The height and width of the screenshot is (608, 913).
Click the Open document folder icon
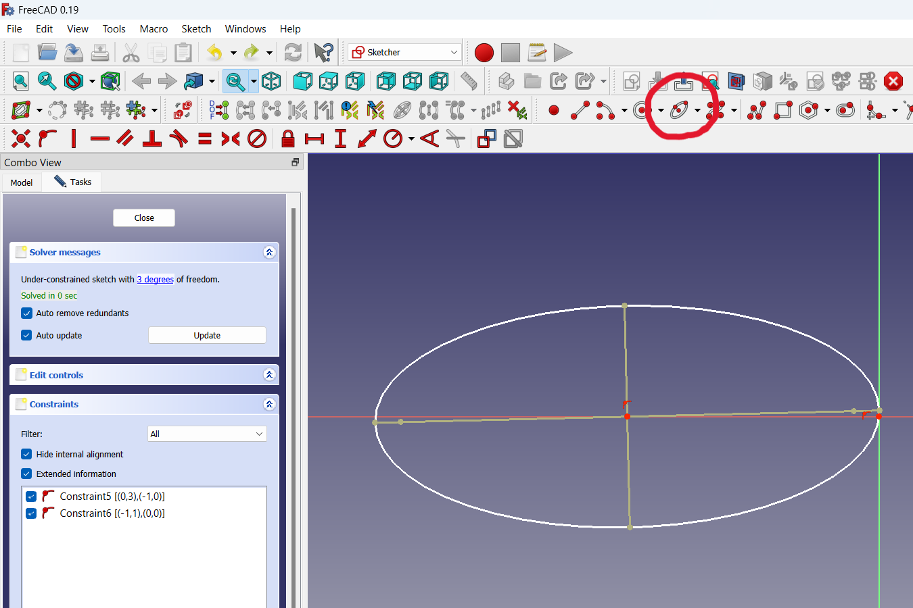pyautogui.click(x=47, y=52)
